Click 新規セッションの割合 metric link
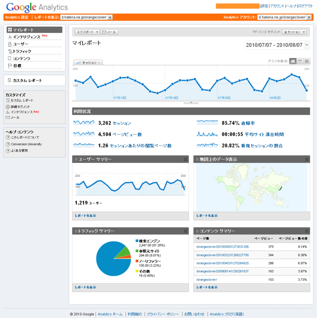This screenshot has width=317, height=318. (x=262, y=145)
